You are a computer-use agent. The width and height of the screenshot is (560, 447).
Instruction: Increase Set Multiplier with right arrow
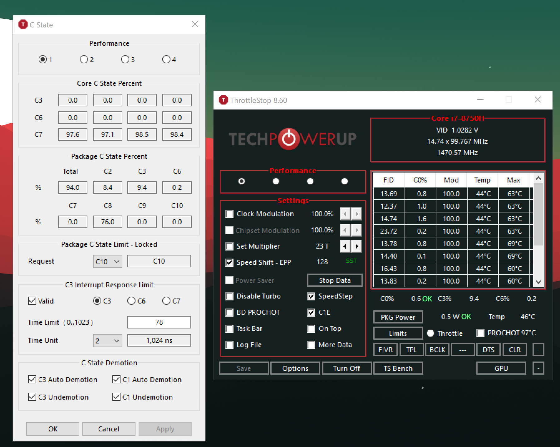coord(356,246)
